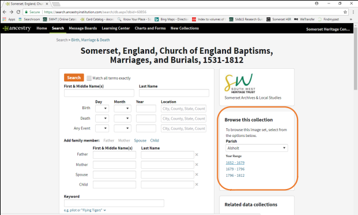Open Message Boards menu item
Screen dimensions: 358x215
pos(83,28)
